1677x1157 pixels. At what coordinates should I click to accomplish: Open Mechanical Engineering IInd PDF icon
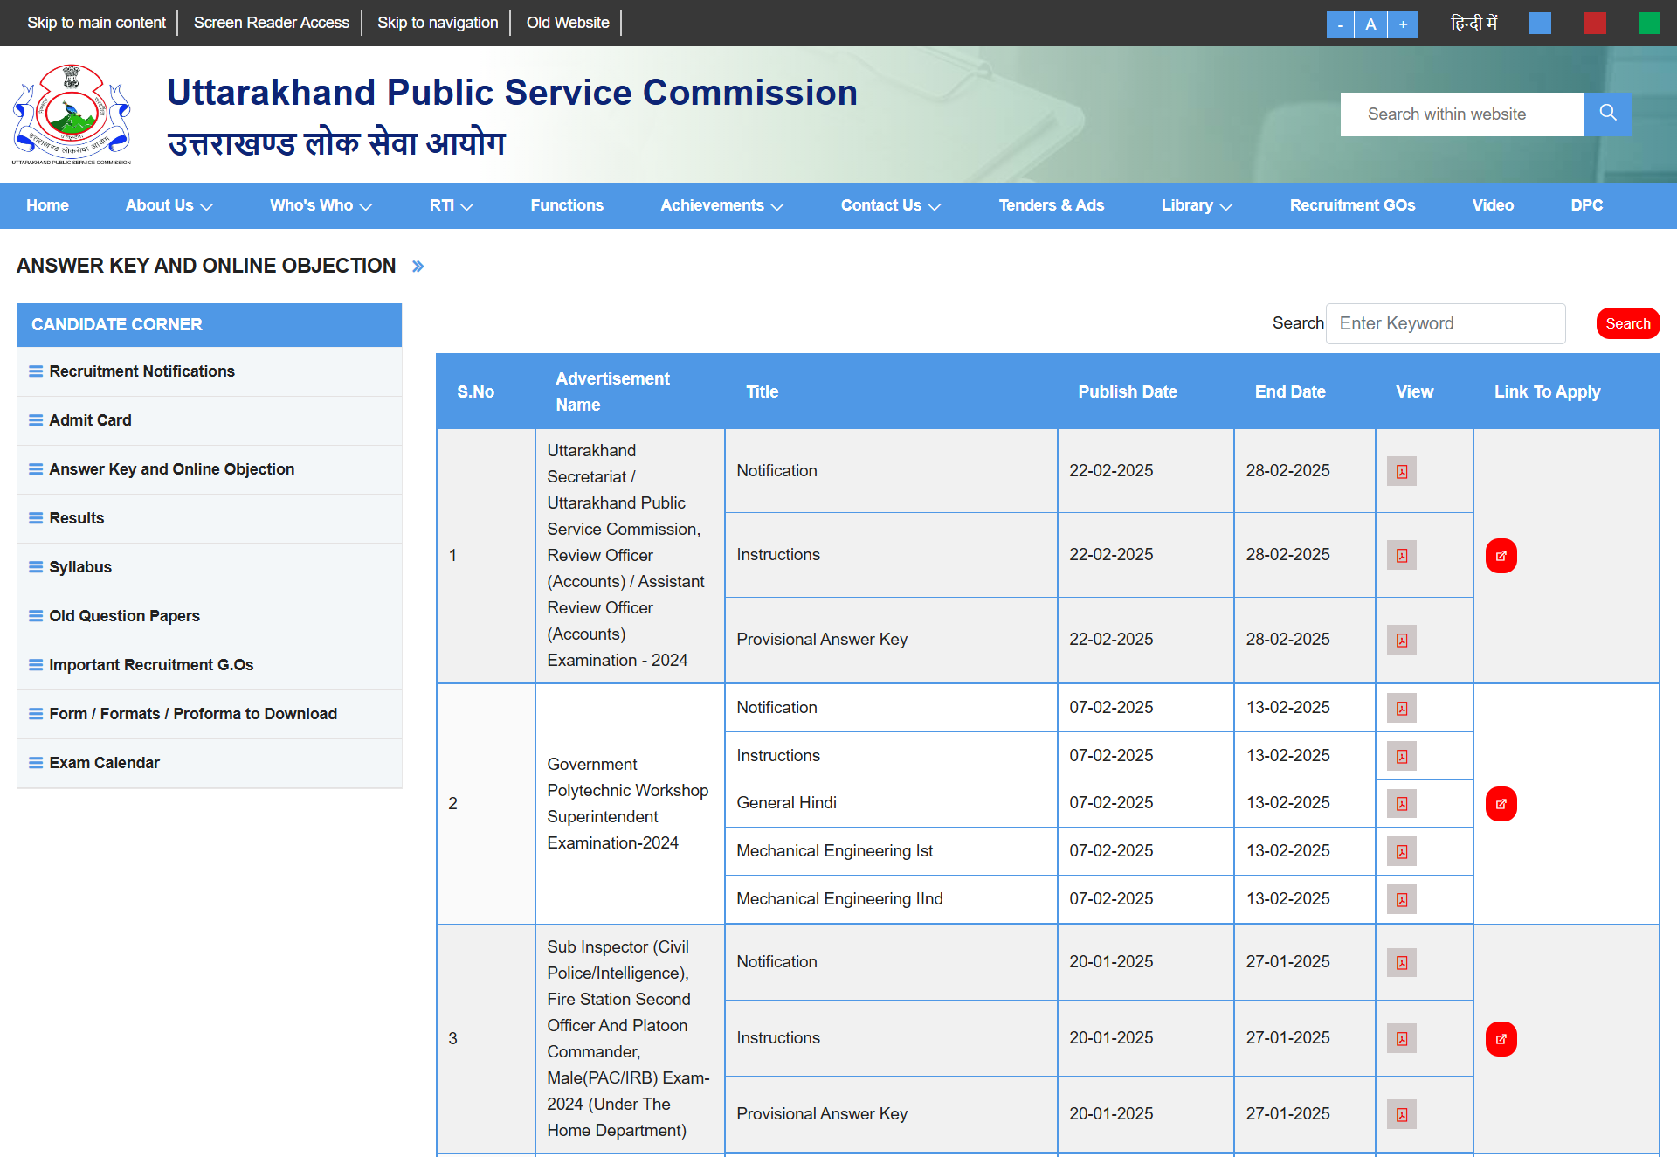[1401, 899]
